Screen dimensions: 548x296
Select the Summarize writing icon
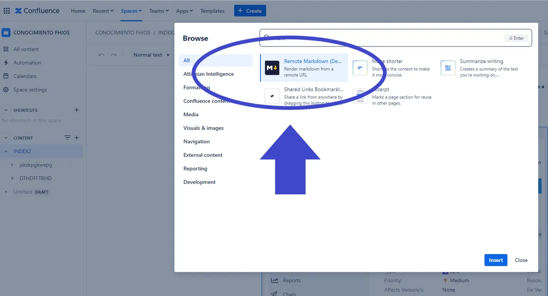point(448,68)
